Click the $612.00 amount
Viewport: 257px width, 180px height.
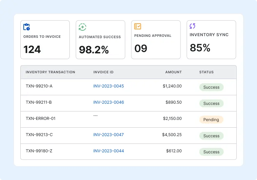174,151
